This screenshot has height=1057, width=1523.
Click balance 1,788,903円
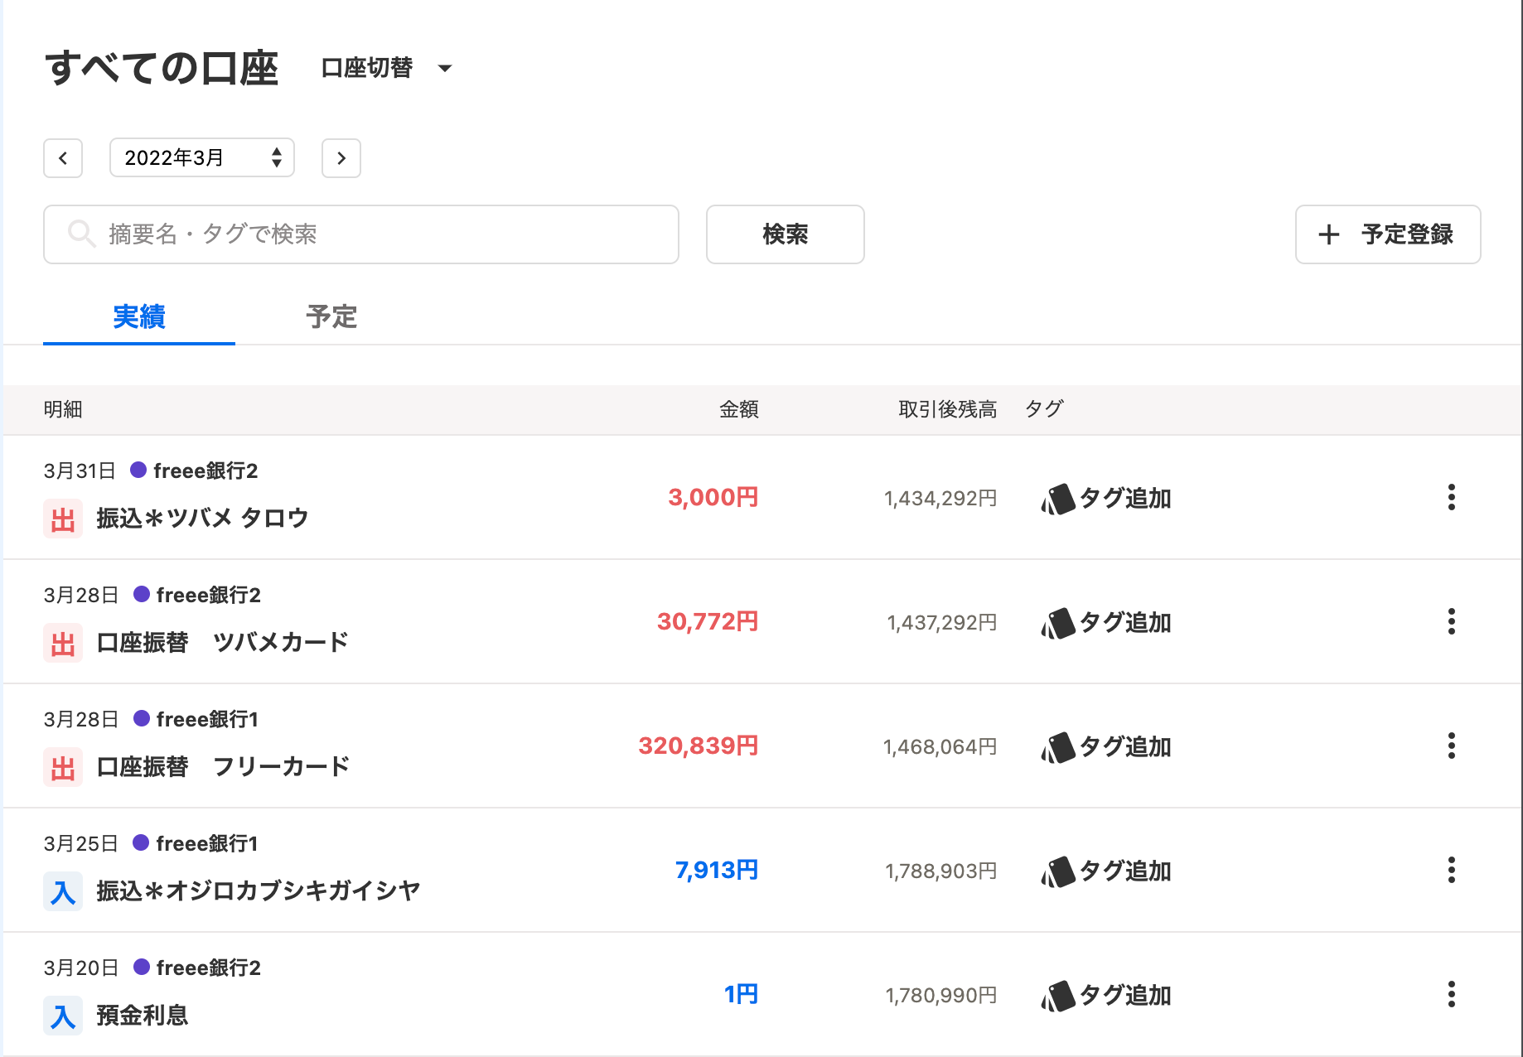coord(941,871)
